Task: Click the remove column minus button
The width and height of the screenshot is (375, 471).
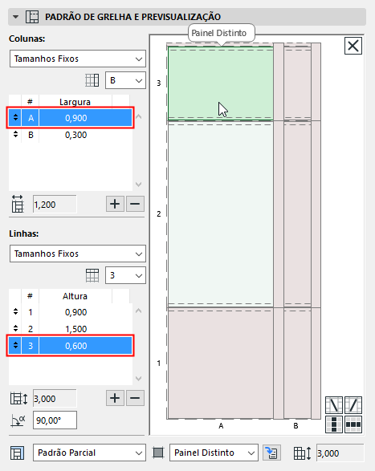Action: point(135,204)
